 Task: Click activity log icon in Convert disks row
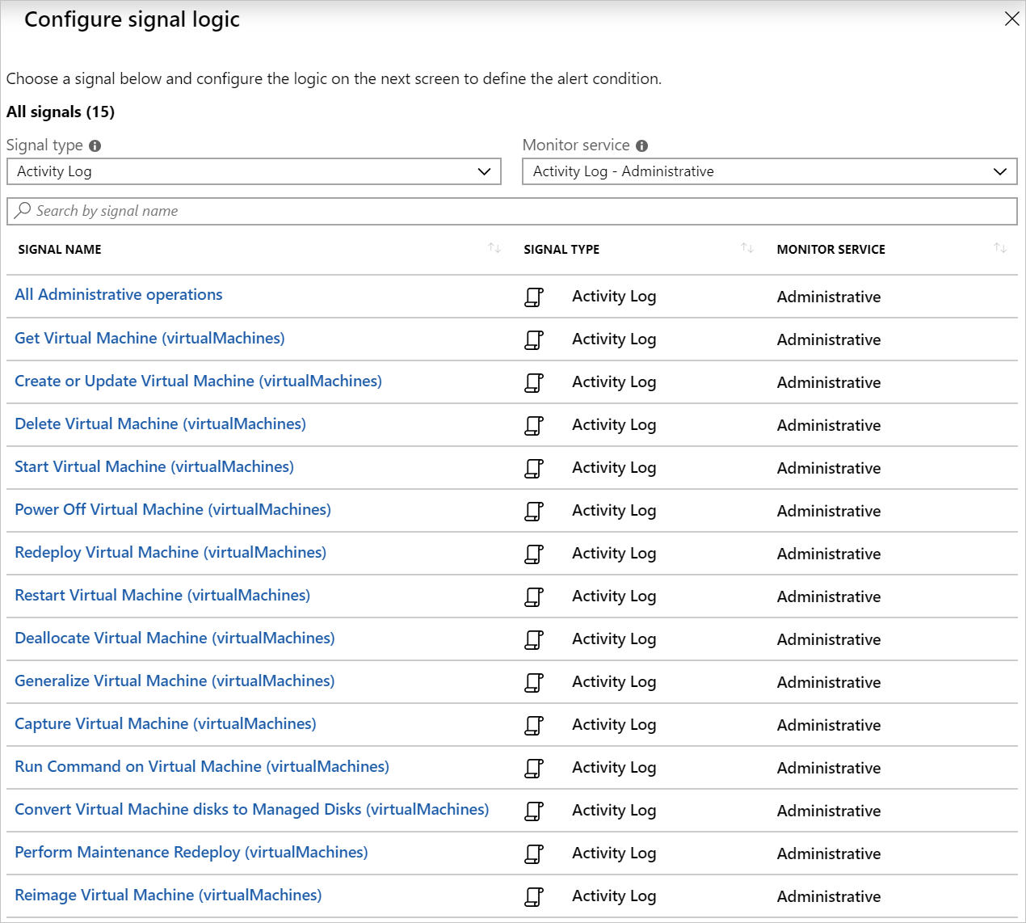coord(534,811)
